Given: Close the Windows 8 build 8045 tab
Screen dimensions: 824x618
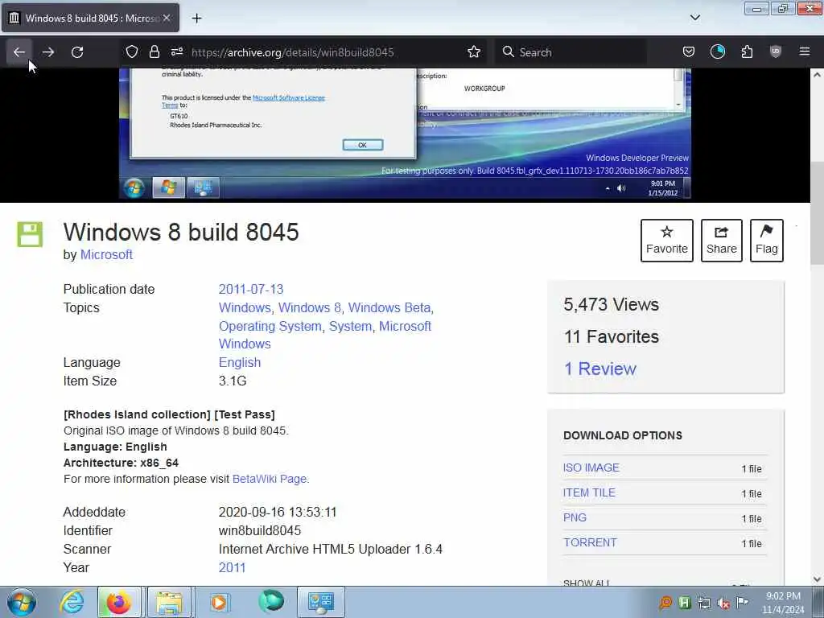Looking at the screenshot, I should point(167,18).
